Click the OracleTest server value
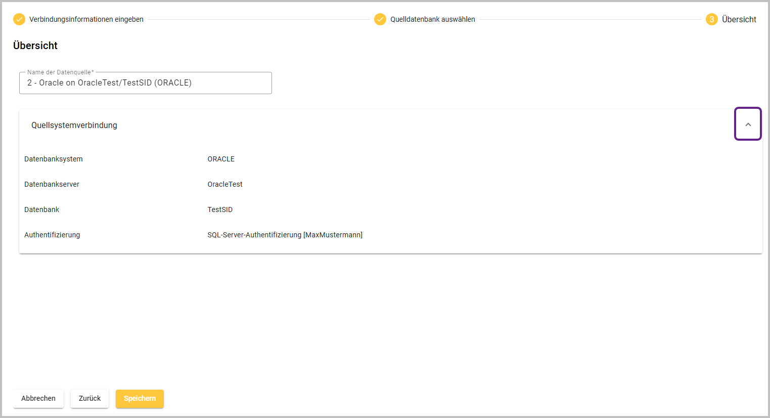This screenshot has width=770, height=418. (x=225, y=184)
